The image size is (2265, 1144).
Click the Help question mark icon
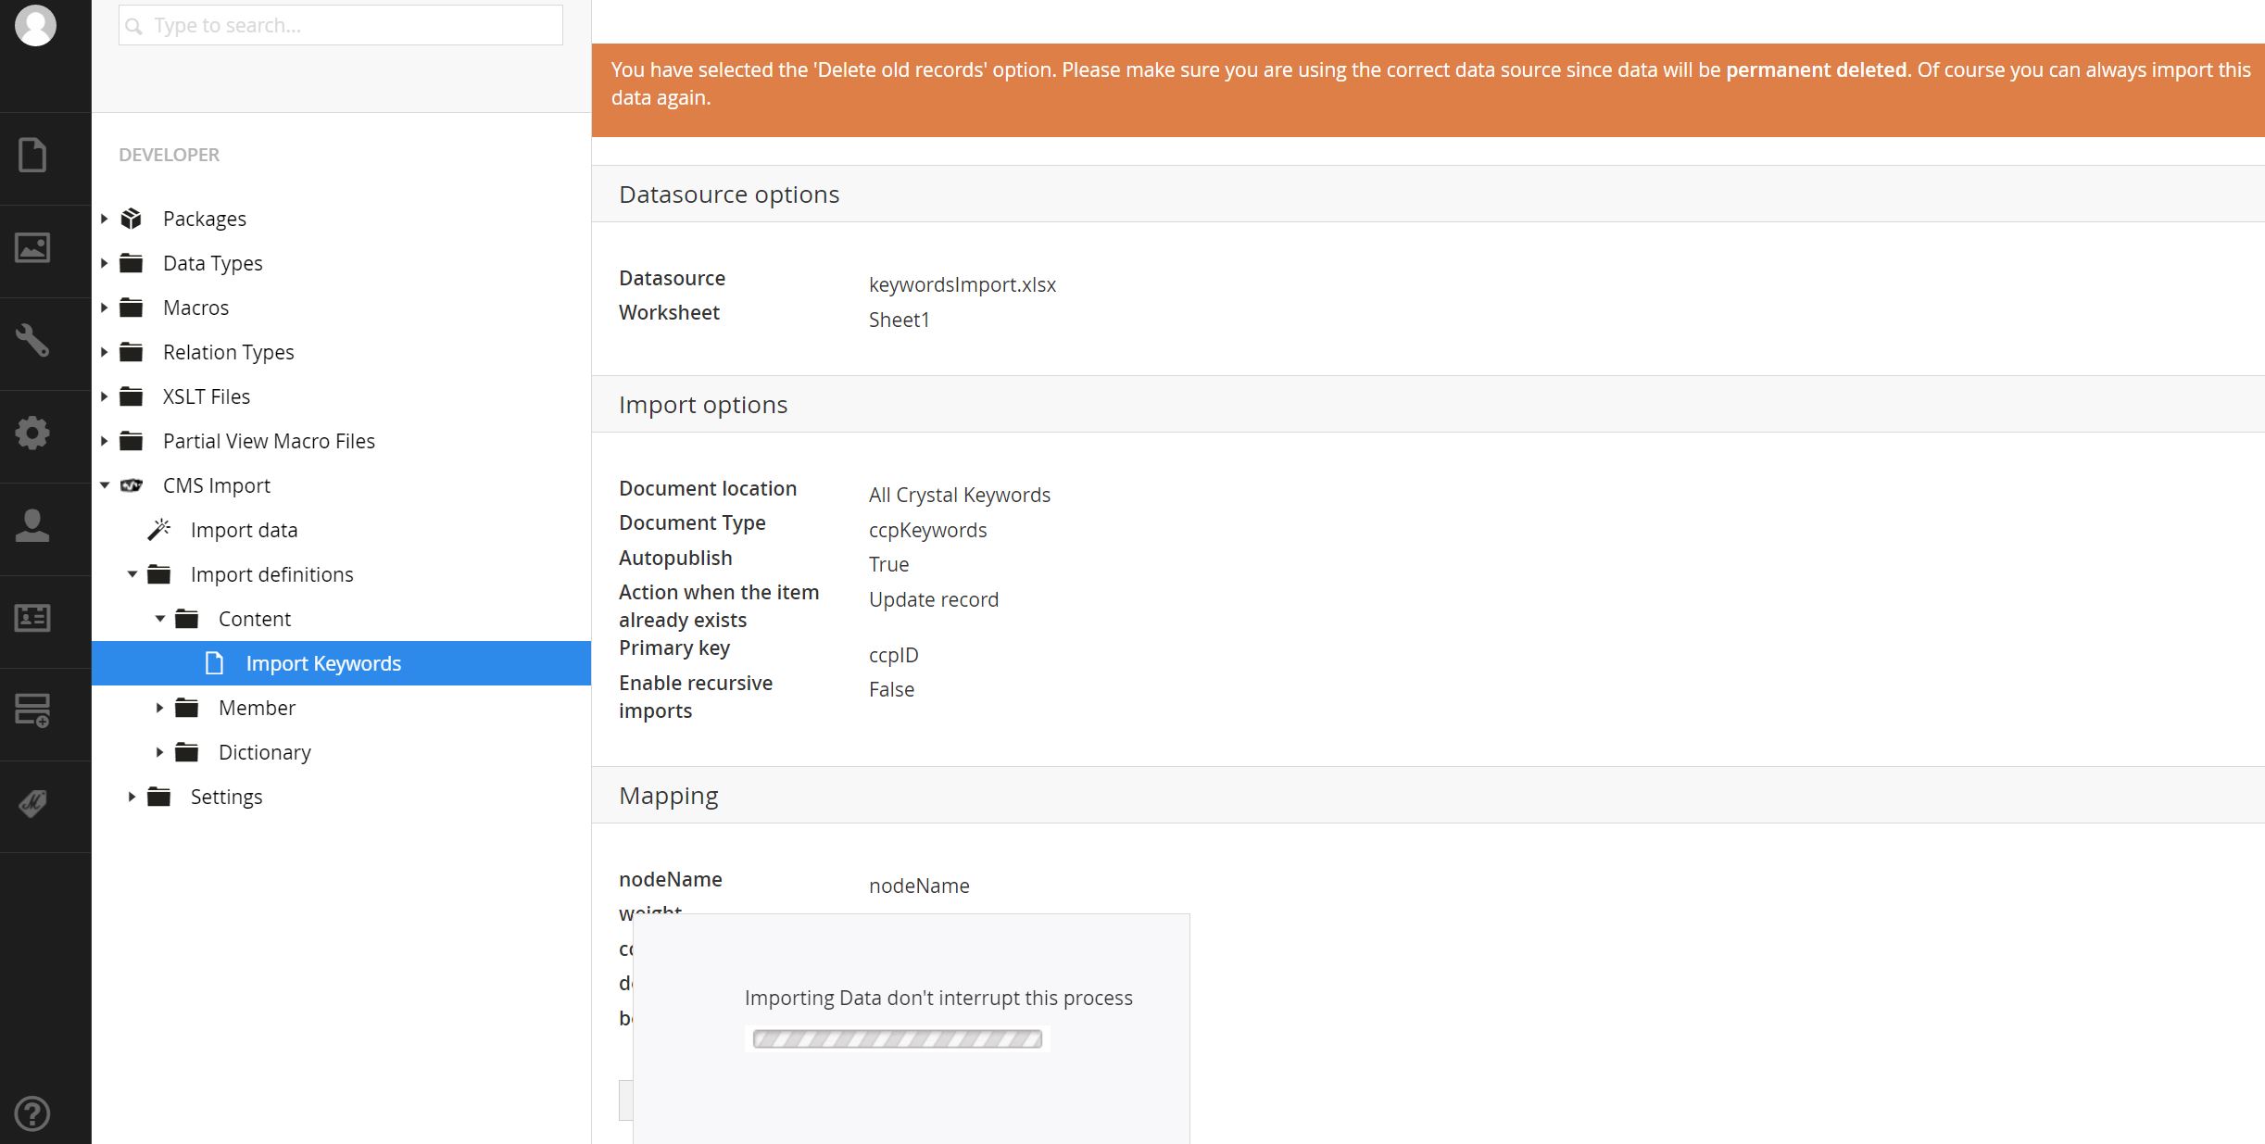tap(32, 1113)
